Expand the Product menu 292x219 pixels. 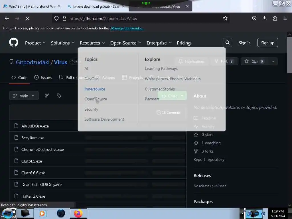coord(35,43)
